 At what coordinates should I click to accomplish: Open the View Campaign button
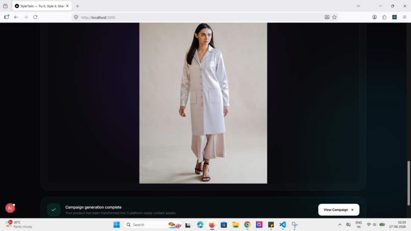click(x=339, y=210)
